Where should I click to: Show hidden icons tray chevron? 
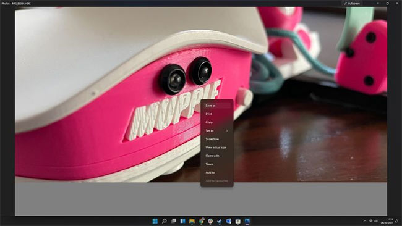point(365,221)
